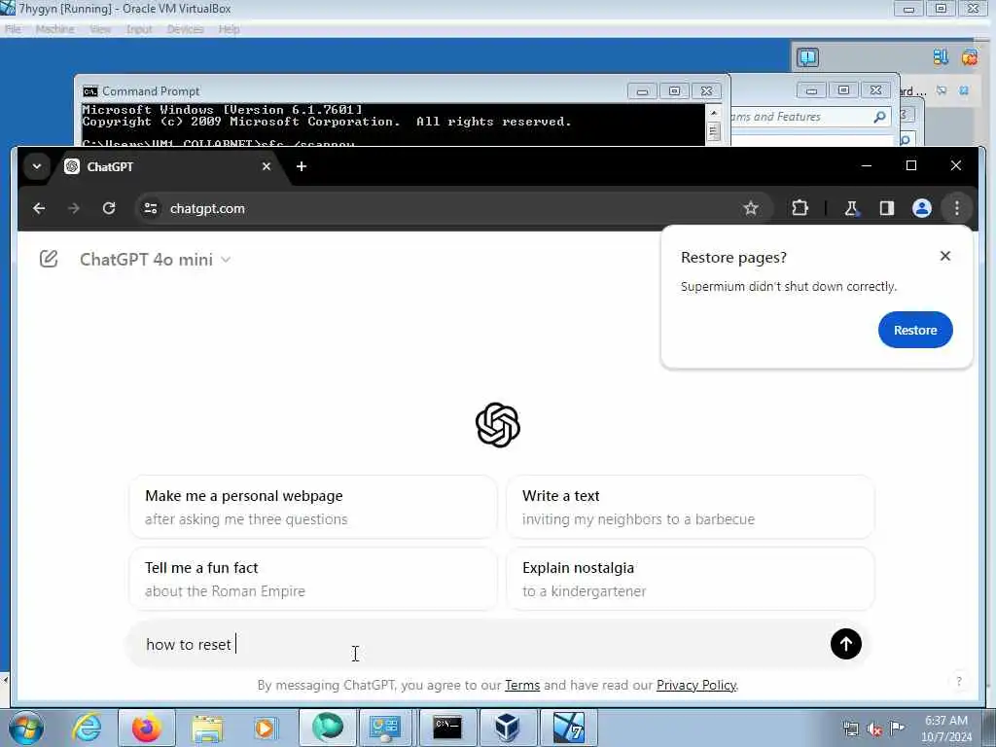Open the VirtualBox Input menu
The height and width of the screenshot is (747, 996).
(138, 29)
